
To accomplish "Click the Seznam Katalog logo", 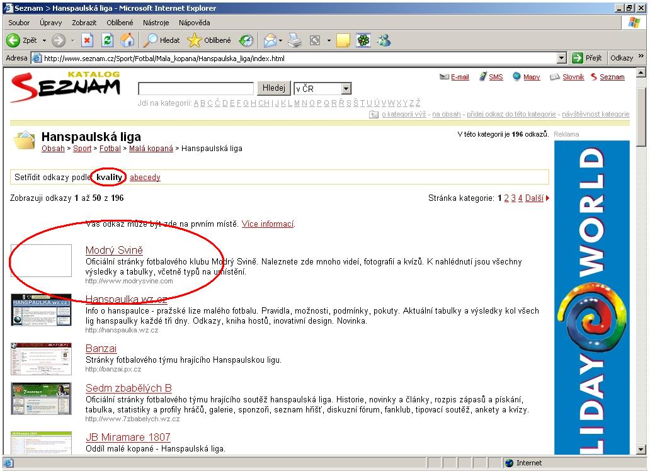I will tap(66, 86).
